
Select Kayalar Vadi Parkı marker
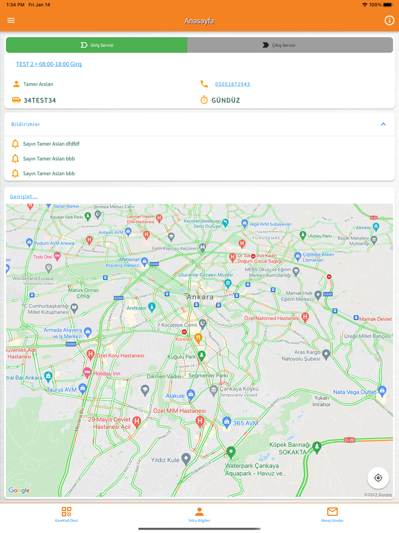coord(88,216)
